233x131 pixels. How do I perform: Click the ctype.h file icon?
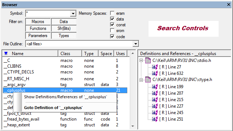coord(148,80)
